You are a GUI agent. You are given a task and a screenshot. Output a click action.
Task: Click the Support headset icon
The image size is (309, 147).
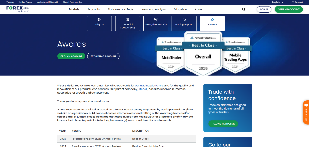tap(293, 2)
